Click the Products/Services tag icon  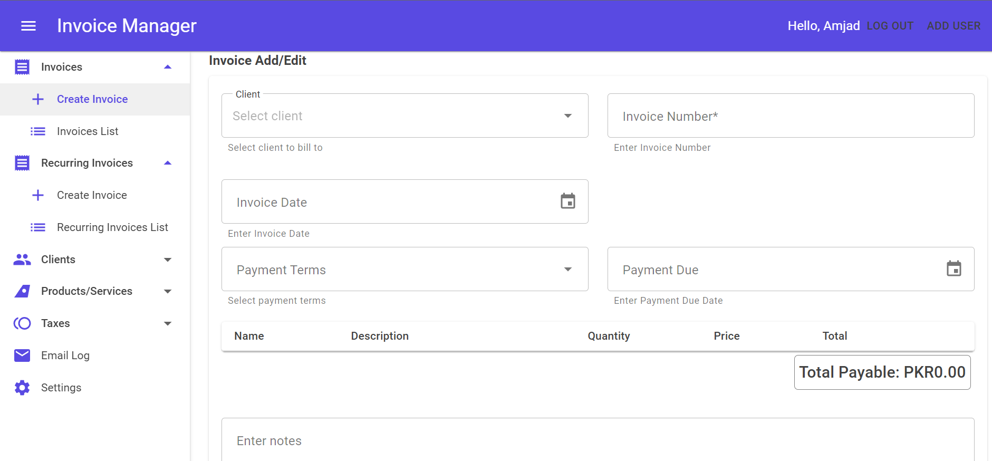22,291
